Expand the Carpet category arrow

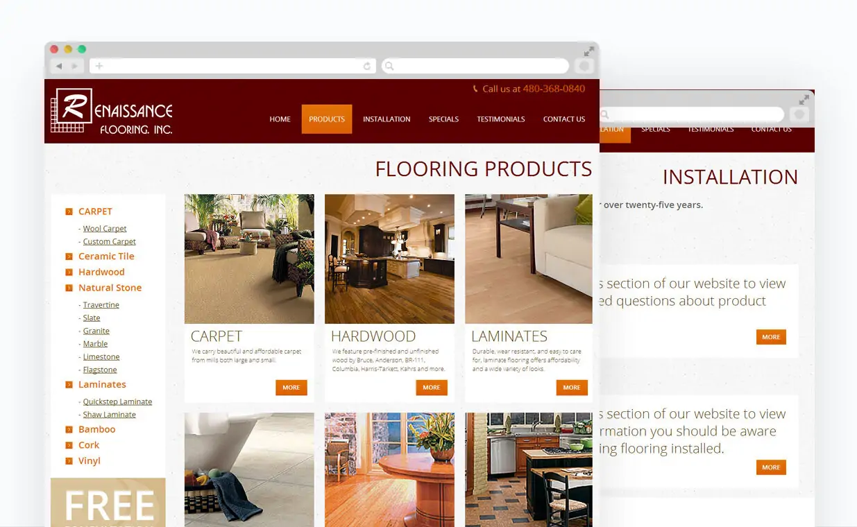point(69,211)
